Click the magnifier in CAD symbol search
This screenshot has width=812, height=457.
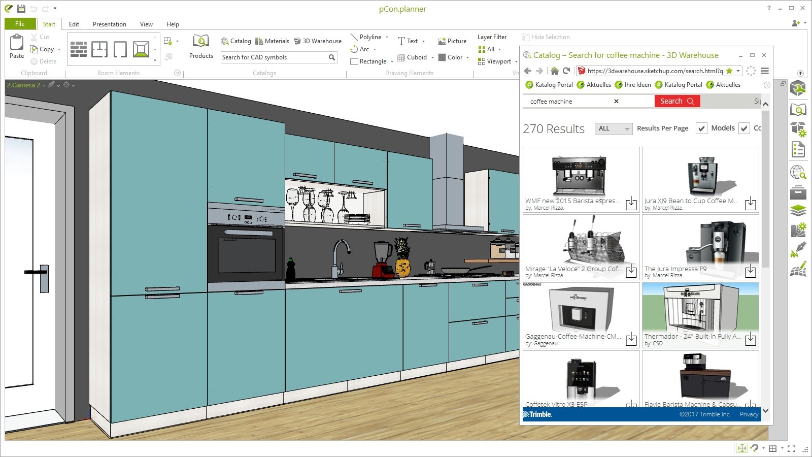click(x=332, y=57)
